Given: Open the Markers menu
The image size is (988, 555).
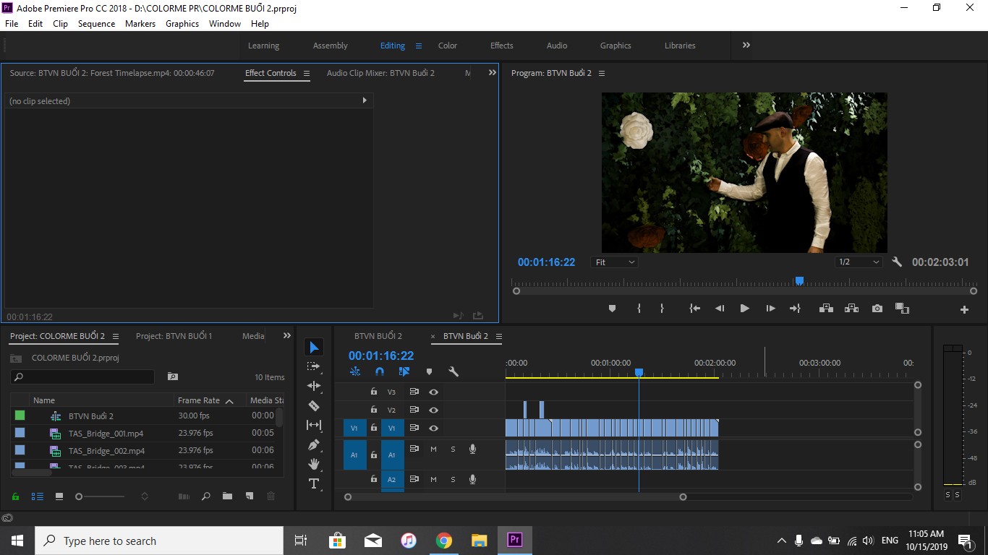Looking at the screenshot, I should [x=140, y=23].
